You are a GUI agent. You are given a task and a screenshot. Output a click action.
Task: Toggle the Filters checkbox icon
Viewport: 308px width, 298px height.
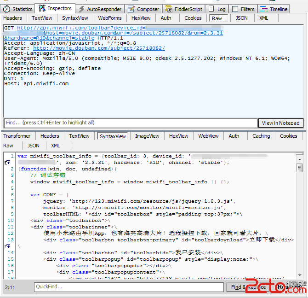[x=235, y=9]
